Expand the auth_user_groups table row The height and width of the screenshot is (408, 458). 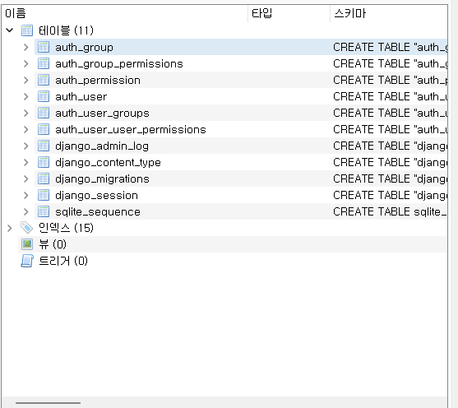tap(26, 114)
